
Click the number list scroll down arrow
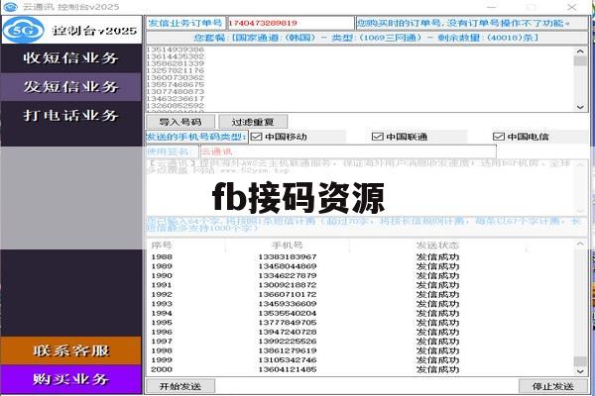[x=580, y=107]
